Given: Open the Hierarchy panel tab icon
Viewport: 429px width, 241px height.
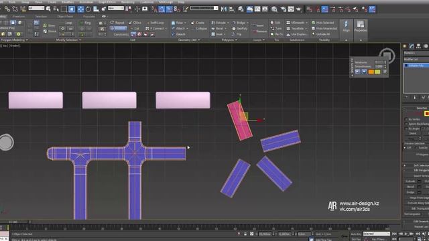Looking at the screenshot, I should tap(418, 46).
